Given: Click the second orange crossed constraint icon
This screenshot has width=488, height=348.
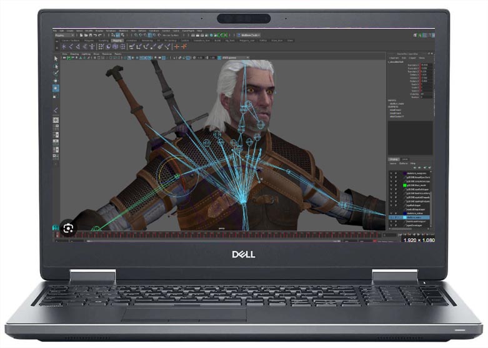Looking at the screenshot, I should (184, 47).
